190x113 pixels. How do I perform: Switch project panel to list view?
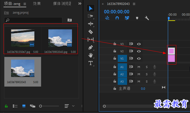(15, 106)
